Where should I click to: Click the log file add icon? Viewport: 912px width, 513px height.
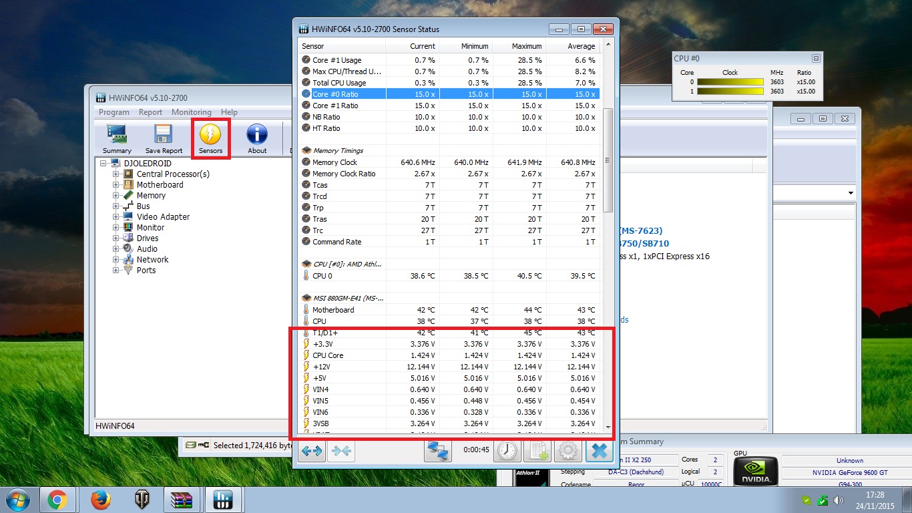click(537, 451)
